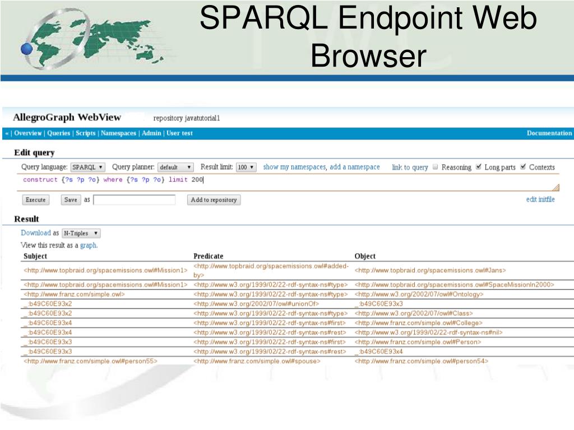The width and height of the screenshot is (574, 430).
Task: Click inside the SPARQL query text area
Action: pos(288,182)
